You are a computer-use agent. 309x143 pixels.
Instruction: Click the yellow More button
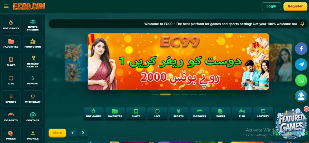click(57, 133)
